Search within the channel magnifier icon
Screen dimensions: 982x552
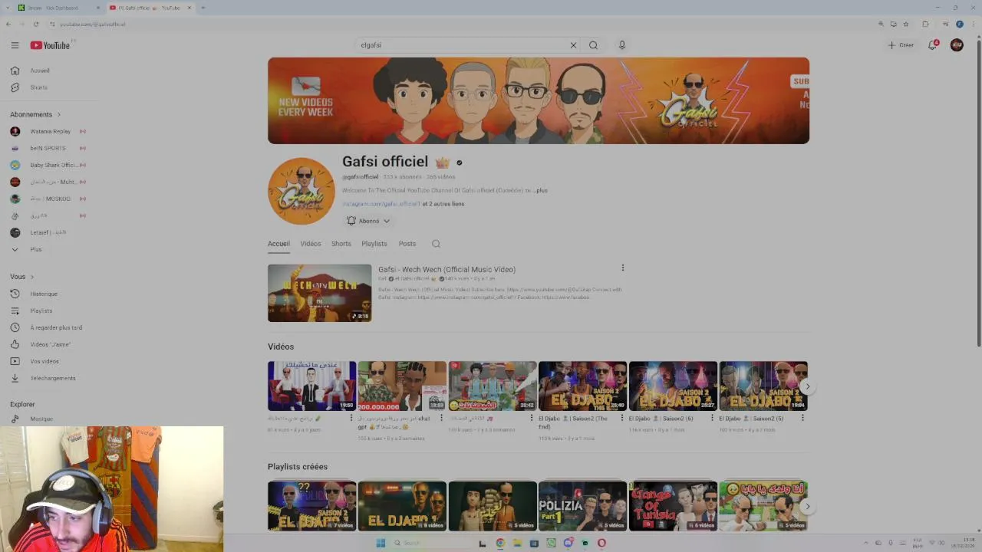[436, 244]
